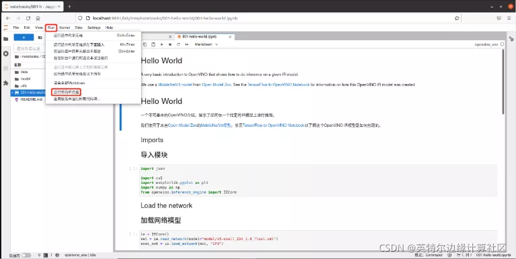Choose Run selected cell and all below
The height and width of the screenshot is (259, 516).
tap(93, 74)
